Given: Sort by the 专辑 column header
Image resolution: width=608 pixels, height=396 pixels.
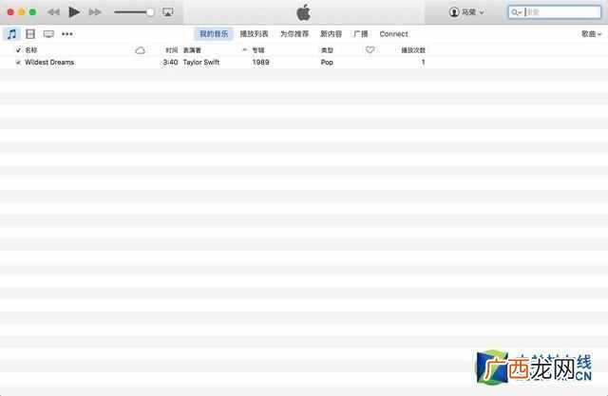Looking at the screenshot, I should coord(258,50).
